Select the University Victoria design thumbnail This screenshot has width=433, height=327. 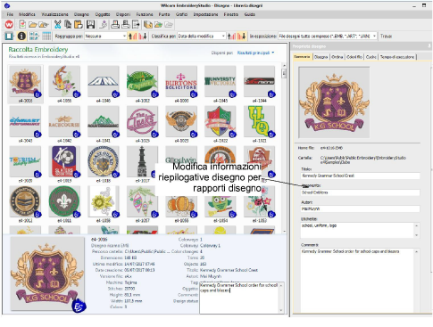click(x=220, y=81)
